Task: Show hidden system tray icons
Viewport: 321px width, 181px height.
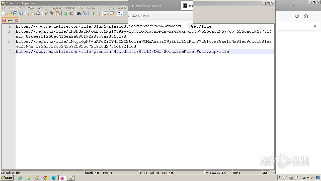Action: point(280,178)
